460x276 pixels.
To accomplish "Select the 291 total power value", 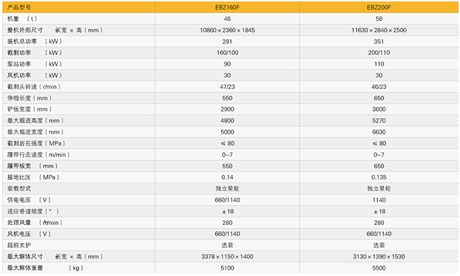I will [x=228, y=42].
